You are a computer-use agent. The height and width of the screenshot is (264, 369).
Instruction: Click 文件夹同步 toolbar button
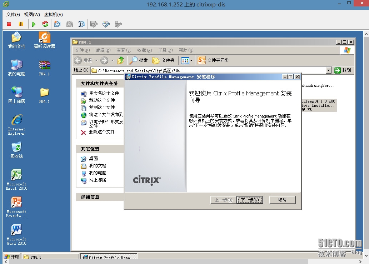(213, 60)
